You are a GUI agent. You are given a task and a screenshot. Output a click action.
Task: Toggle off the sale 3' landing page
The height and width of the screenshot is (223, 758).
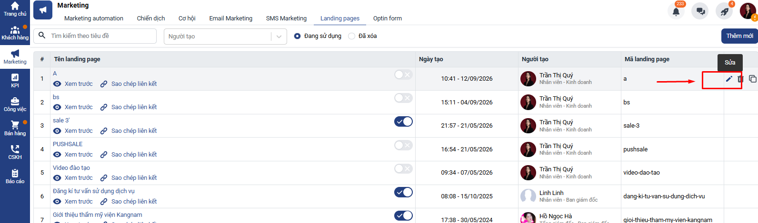click(x=403, y=121)
